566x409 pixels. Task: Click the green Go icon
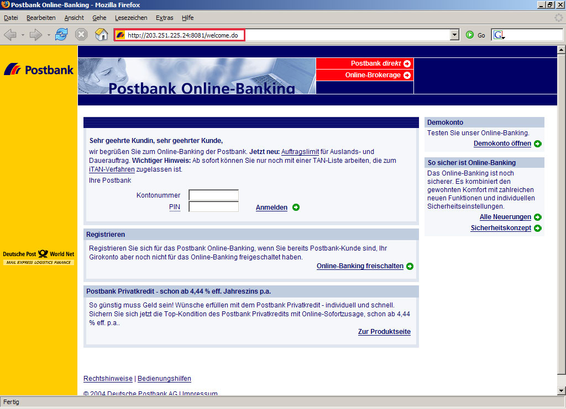click(470, 35)
